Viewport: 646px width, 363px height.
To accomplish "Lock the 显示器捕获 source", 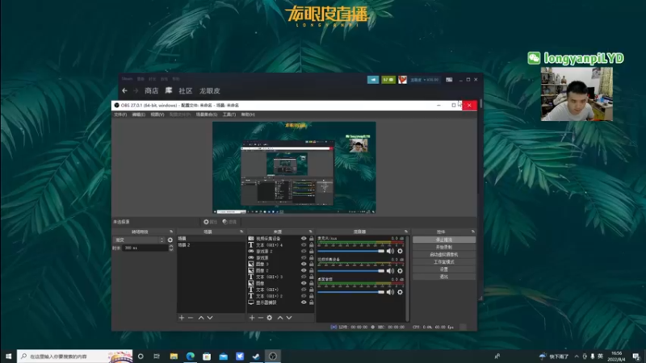I will pos(312,302).
